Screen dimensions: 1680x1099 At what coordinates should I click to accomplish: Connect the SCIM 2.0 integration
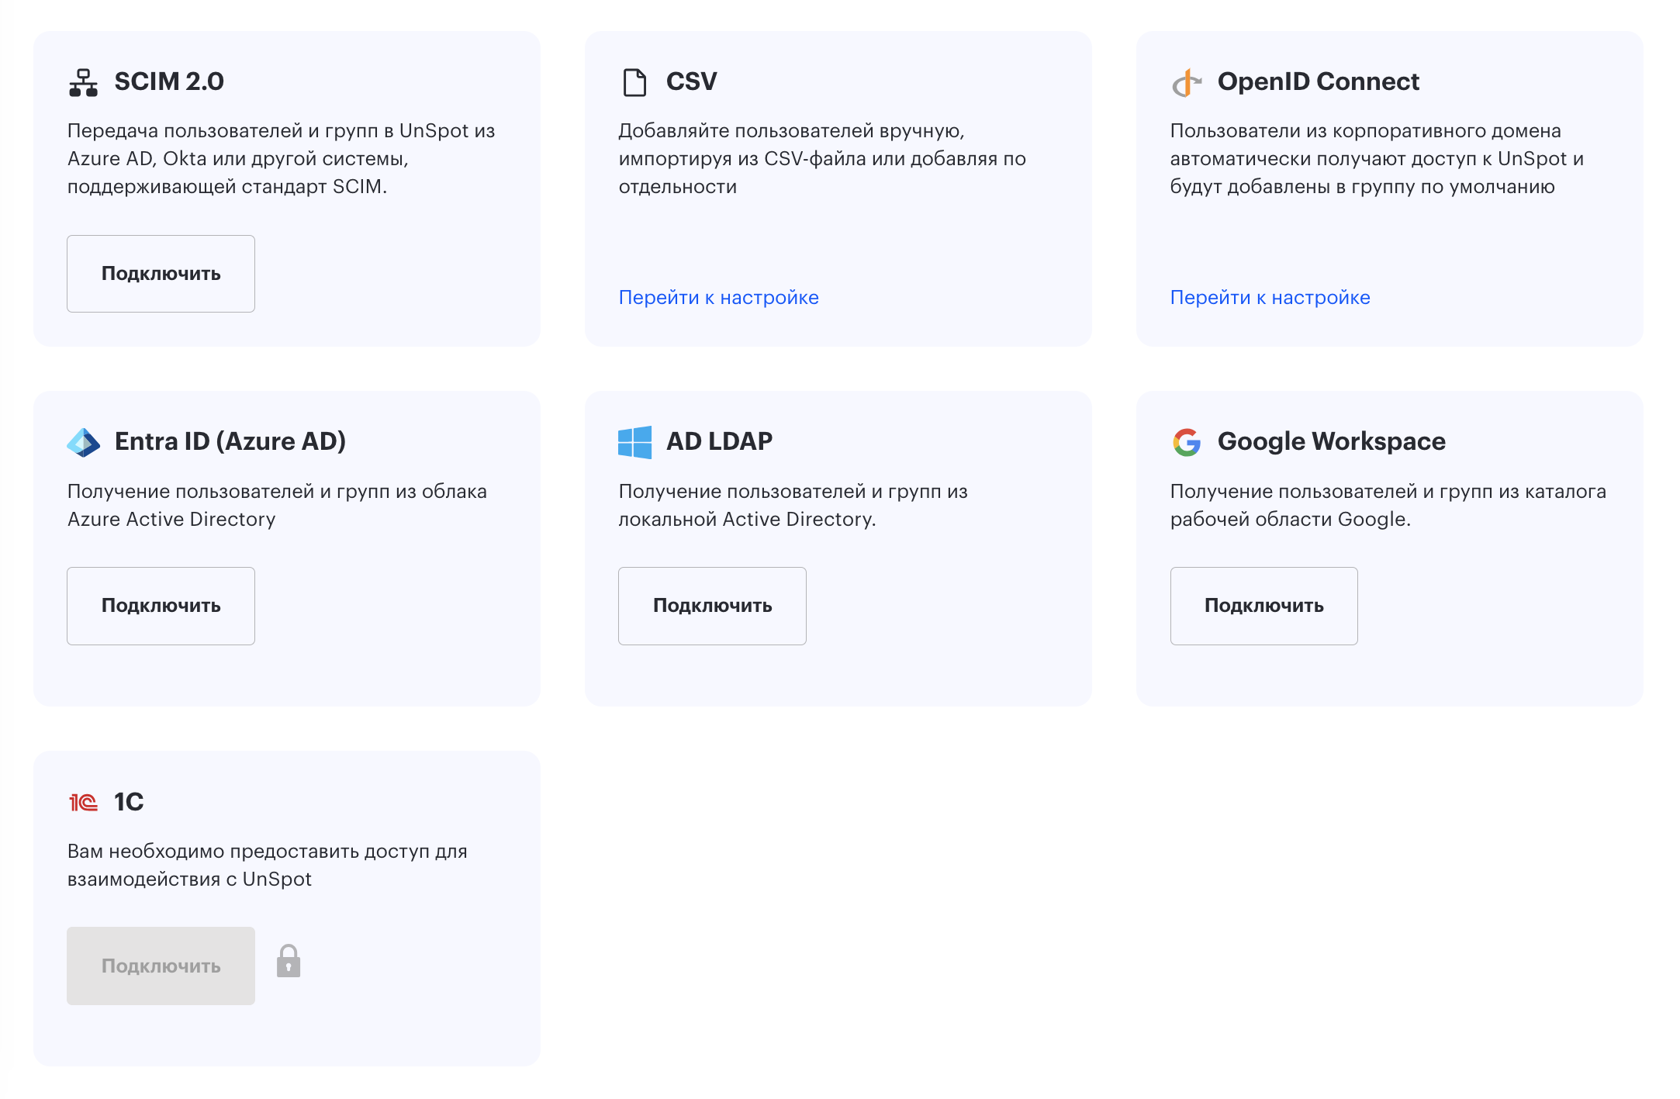[161, 274]
